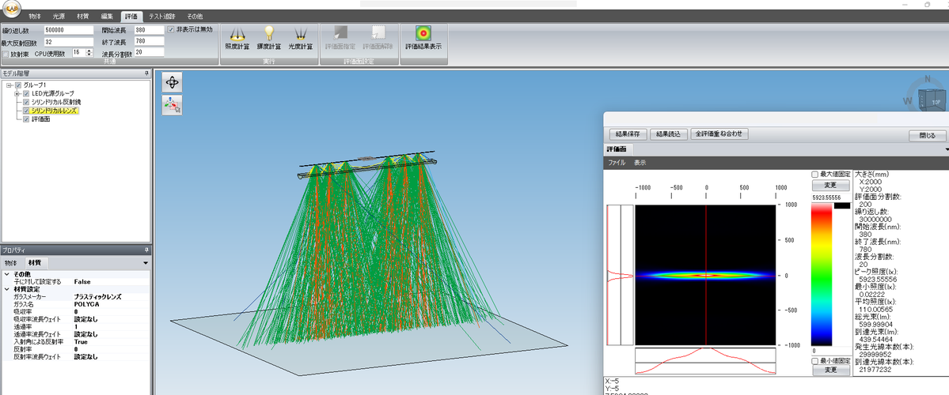Open the プロパティ tab strip dropdown arrow
This screenshot has width=949, height=395.
tap(146, 262)
